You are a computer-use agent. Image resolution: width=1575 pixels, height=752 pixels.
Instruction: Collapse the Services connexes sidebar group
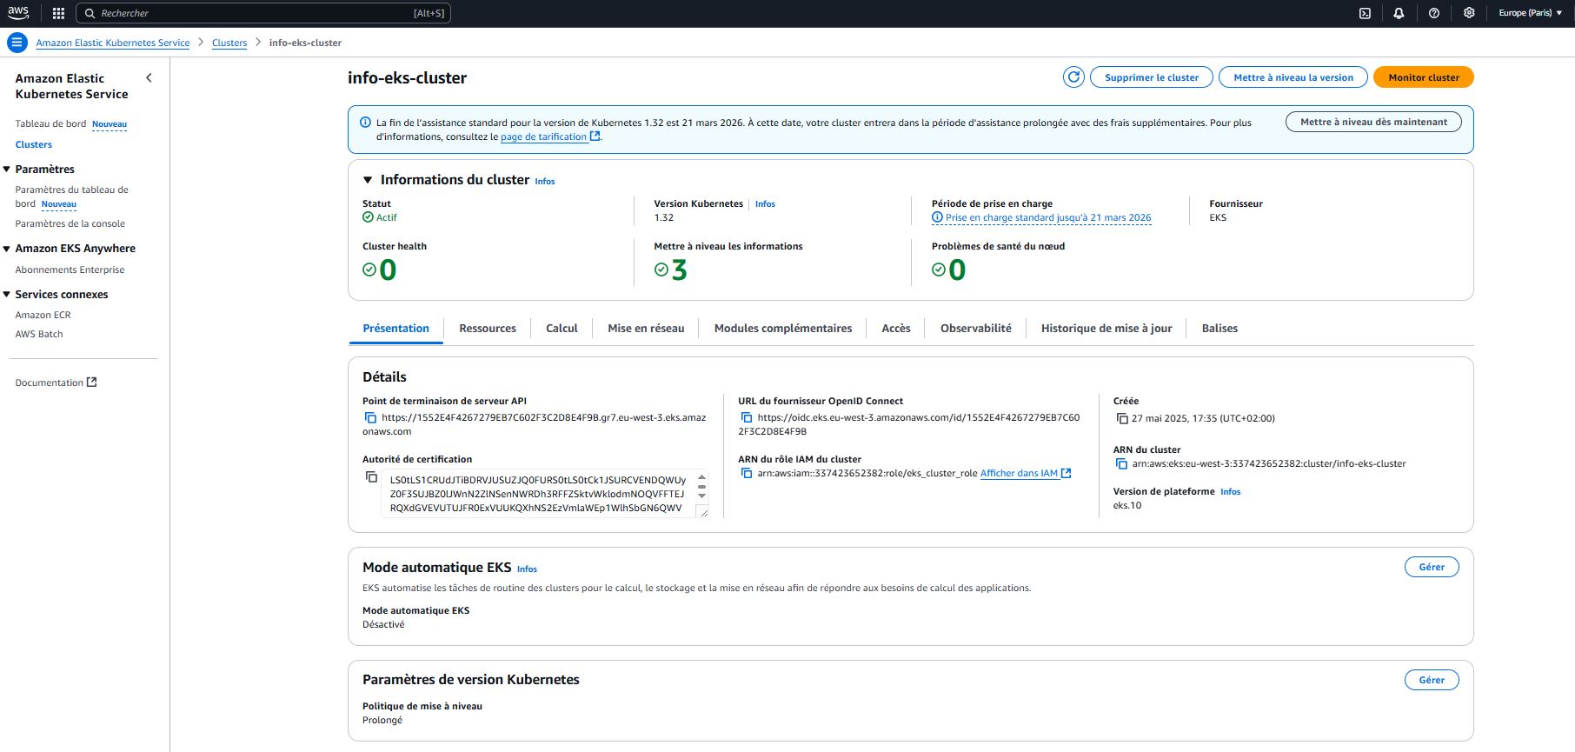7,295
